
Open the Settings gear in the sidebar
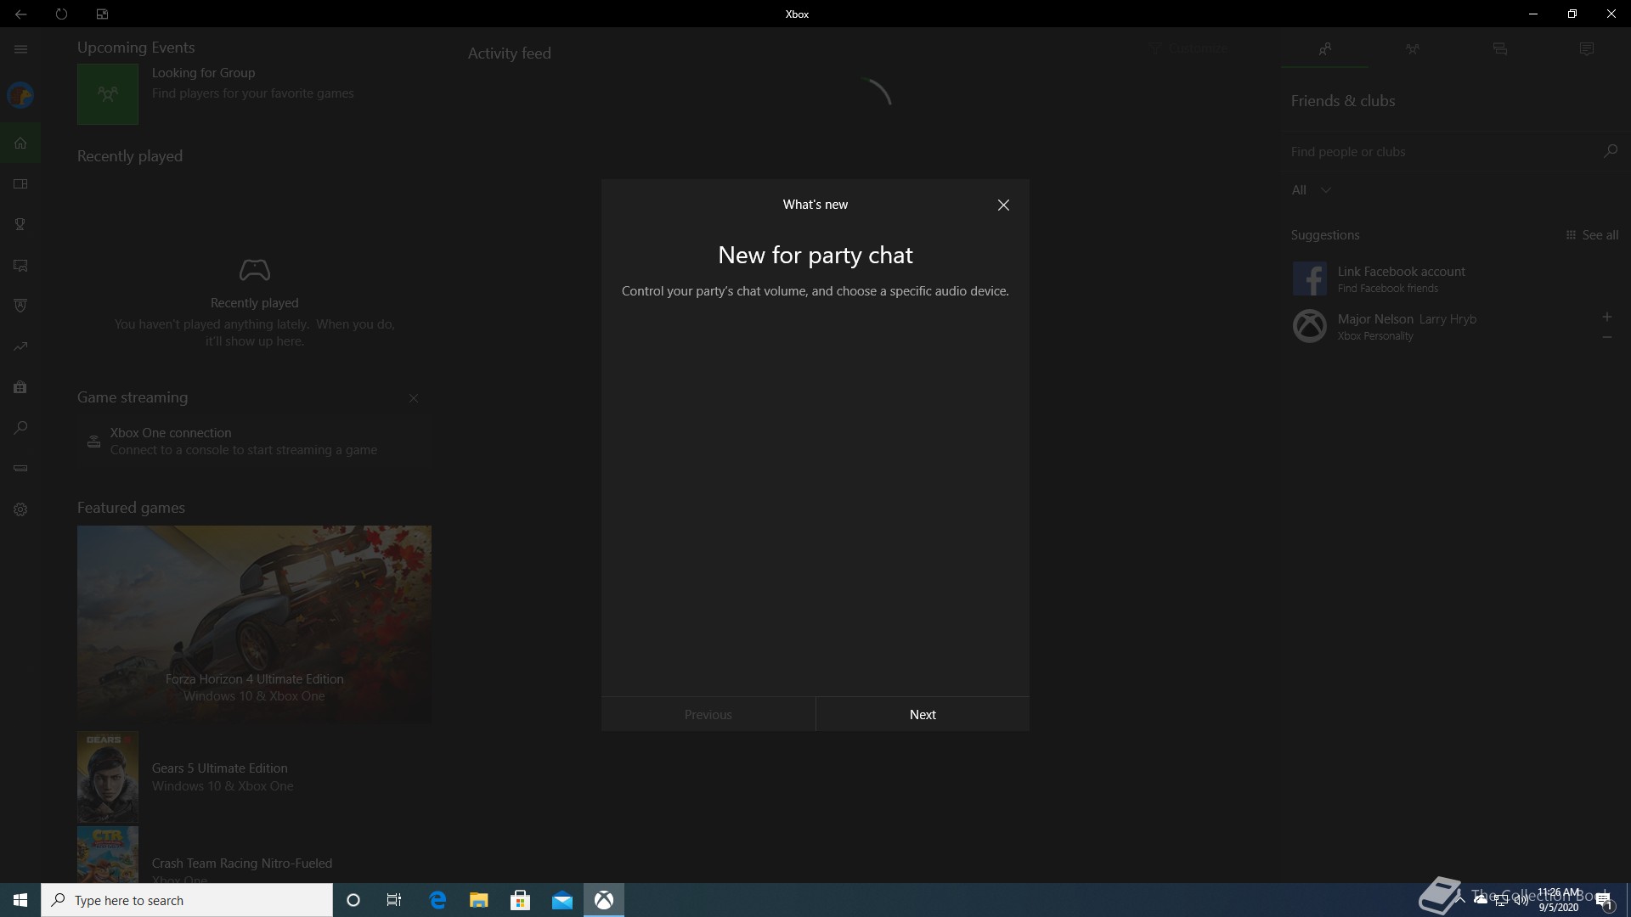[20, 509]
